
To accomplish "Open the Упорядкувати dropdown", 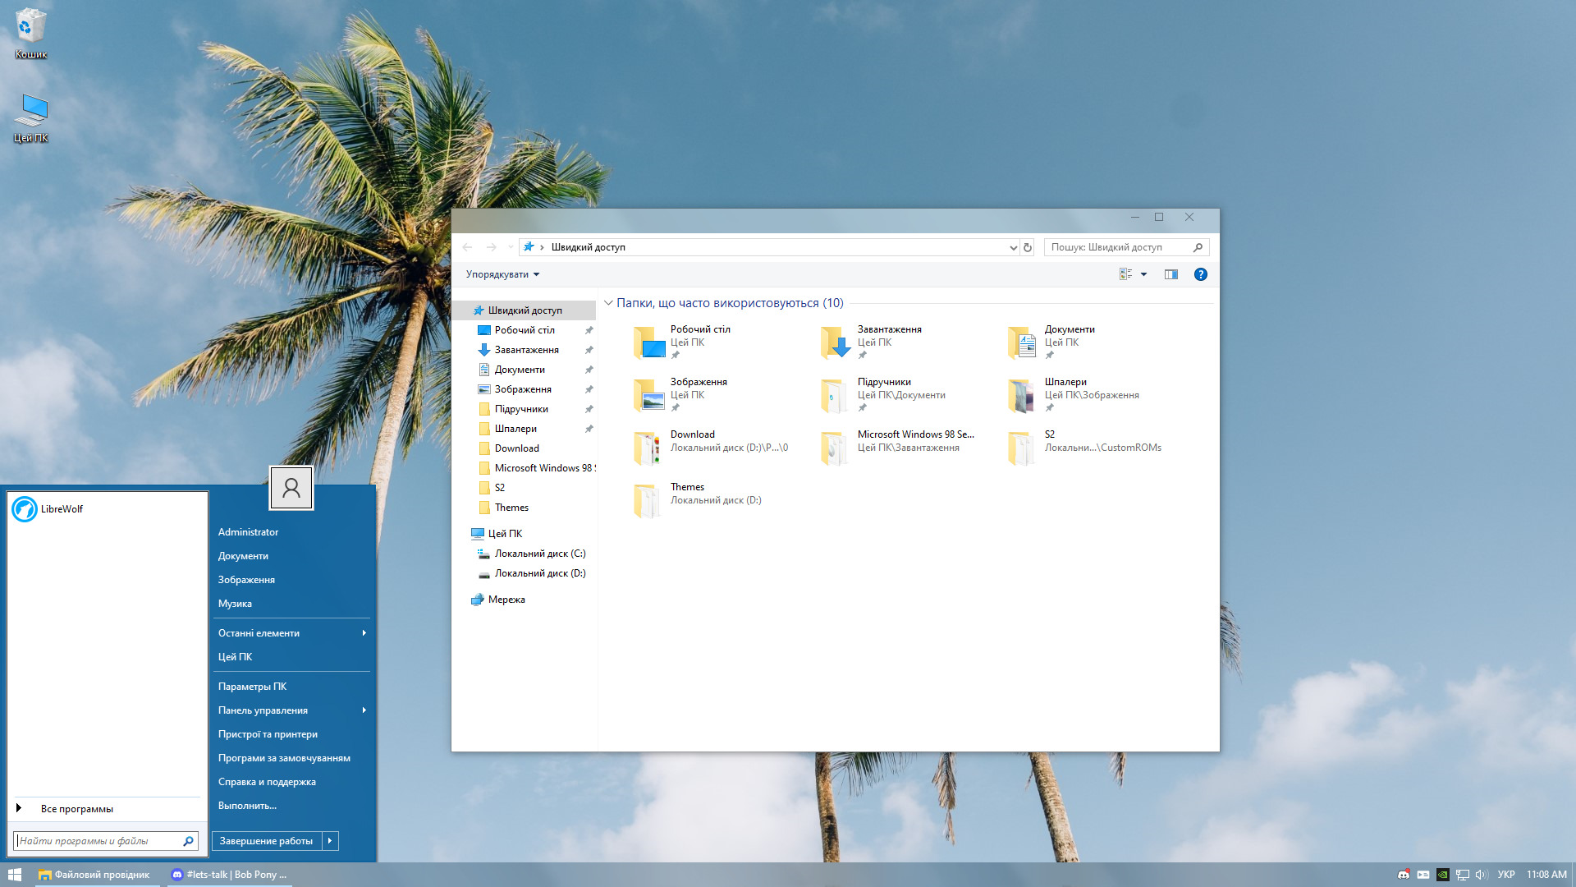I will coord(502,274).
